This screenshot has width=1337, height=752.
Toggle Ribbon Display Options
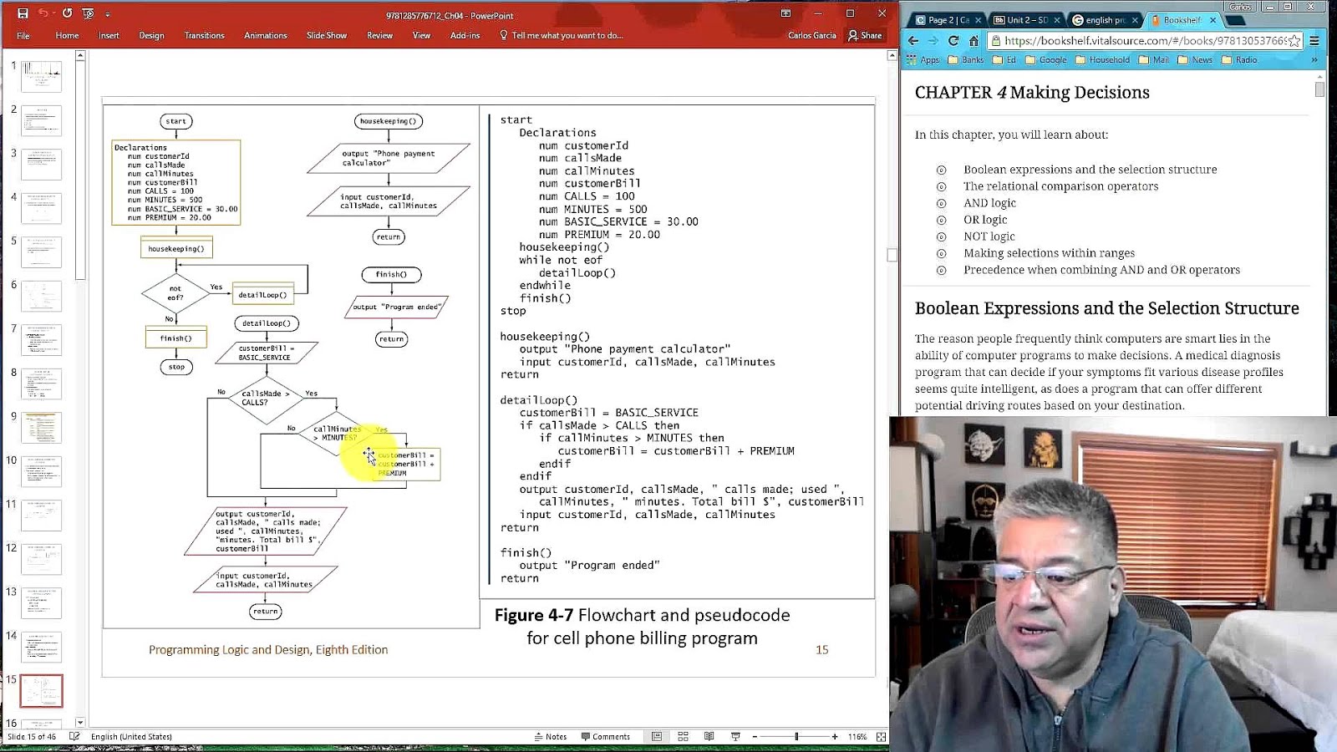coord(785,14)
